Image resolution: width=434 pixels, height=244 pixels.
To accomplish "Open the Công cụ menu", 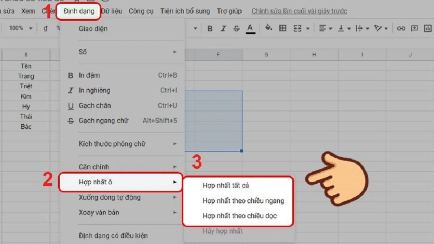I will (x=141, y=11).
